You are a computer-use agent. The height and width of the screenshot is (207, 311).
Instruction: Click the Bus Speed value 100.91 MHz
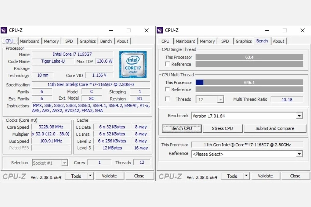tap(51, 141)
